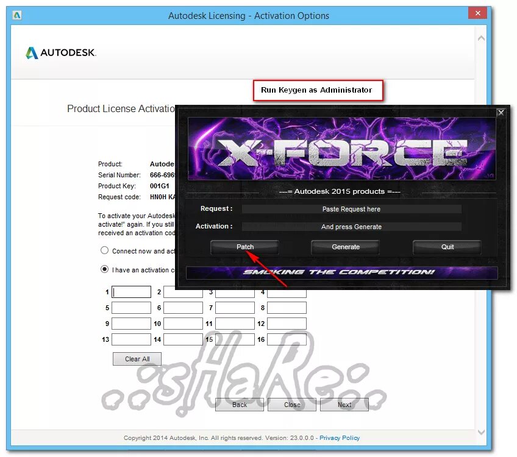Click activation code box 13
The height and width of the screenshot is (457, 517).
point(131,339)
